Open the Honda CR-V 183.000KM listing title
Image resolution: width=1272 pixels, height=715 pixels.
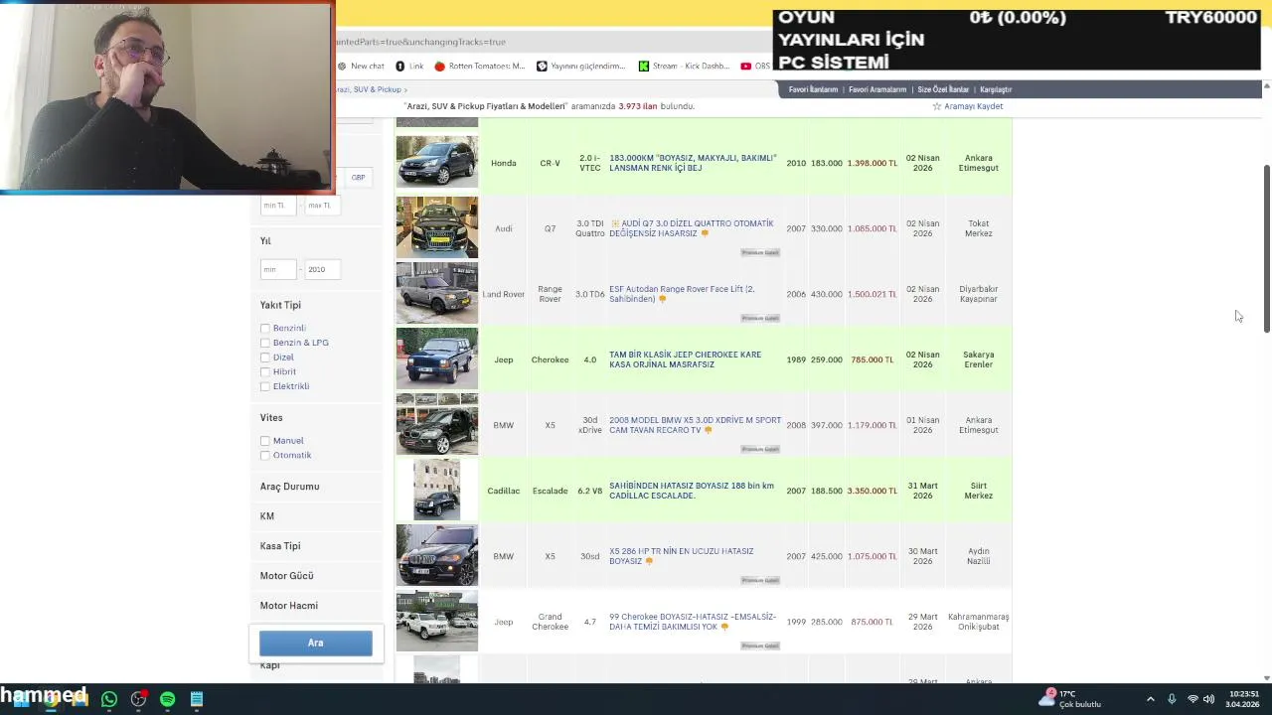693,163
